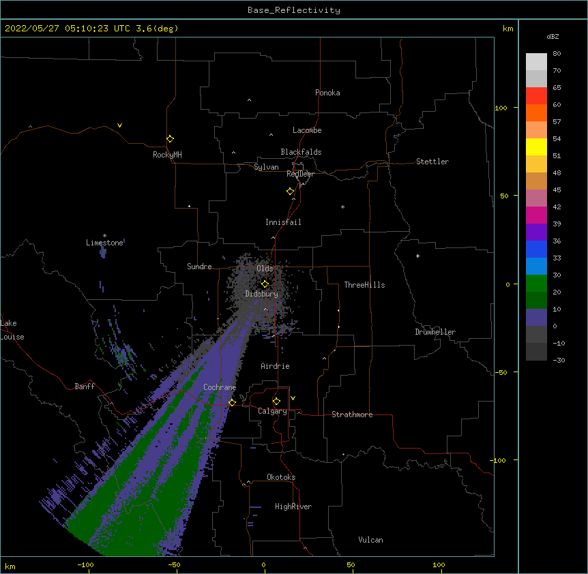Click the -50 tick label on the bottom axis
588x574 pixels.
click(x=174, y=564)
